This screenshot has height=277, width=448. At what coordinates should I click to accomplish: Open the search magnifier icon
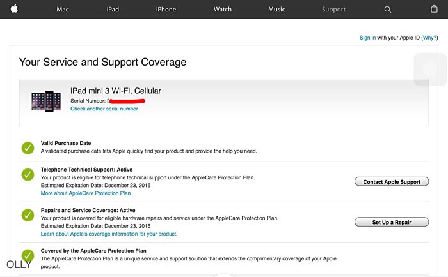point(388,10)
